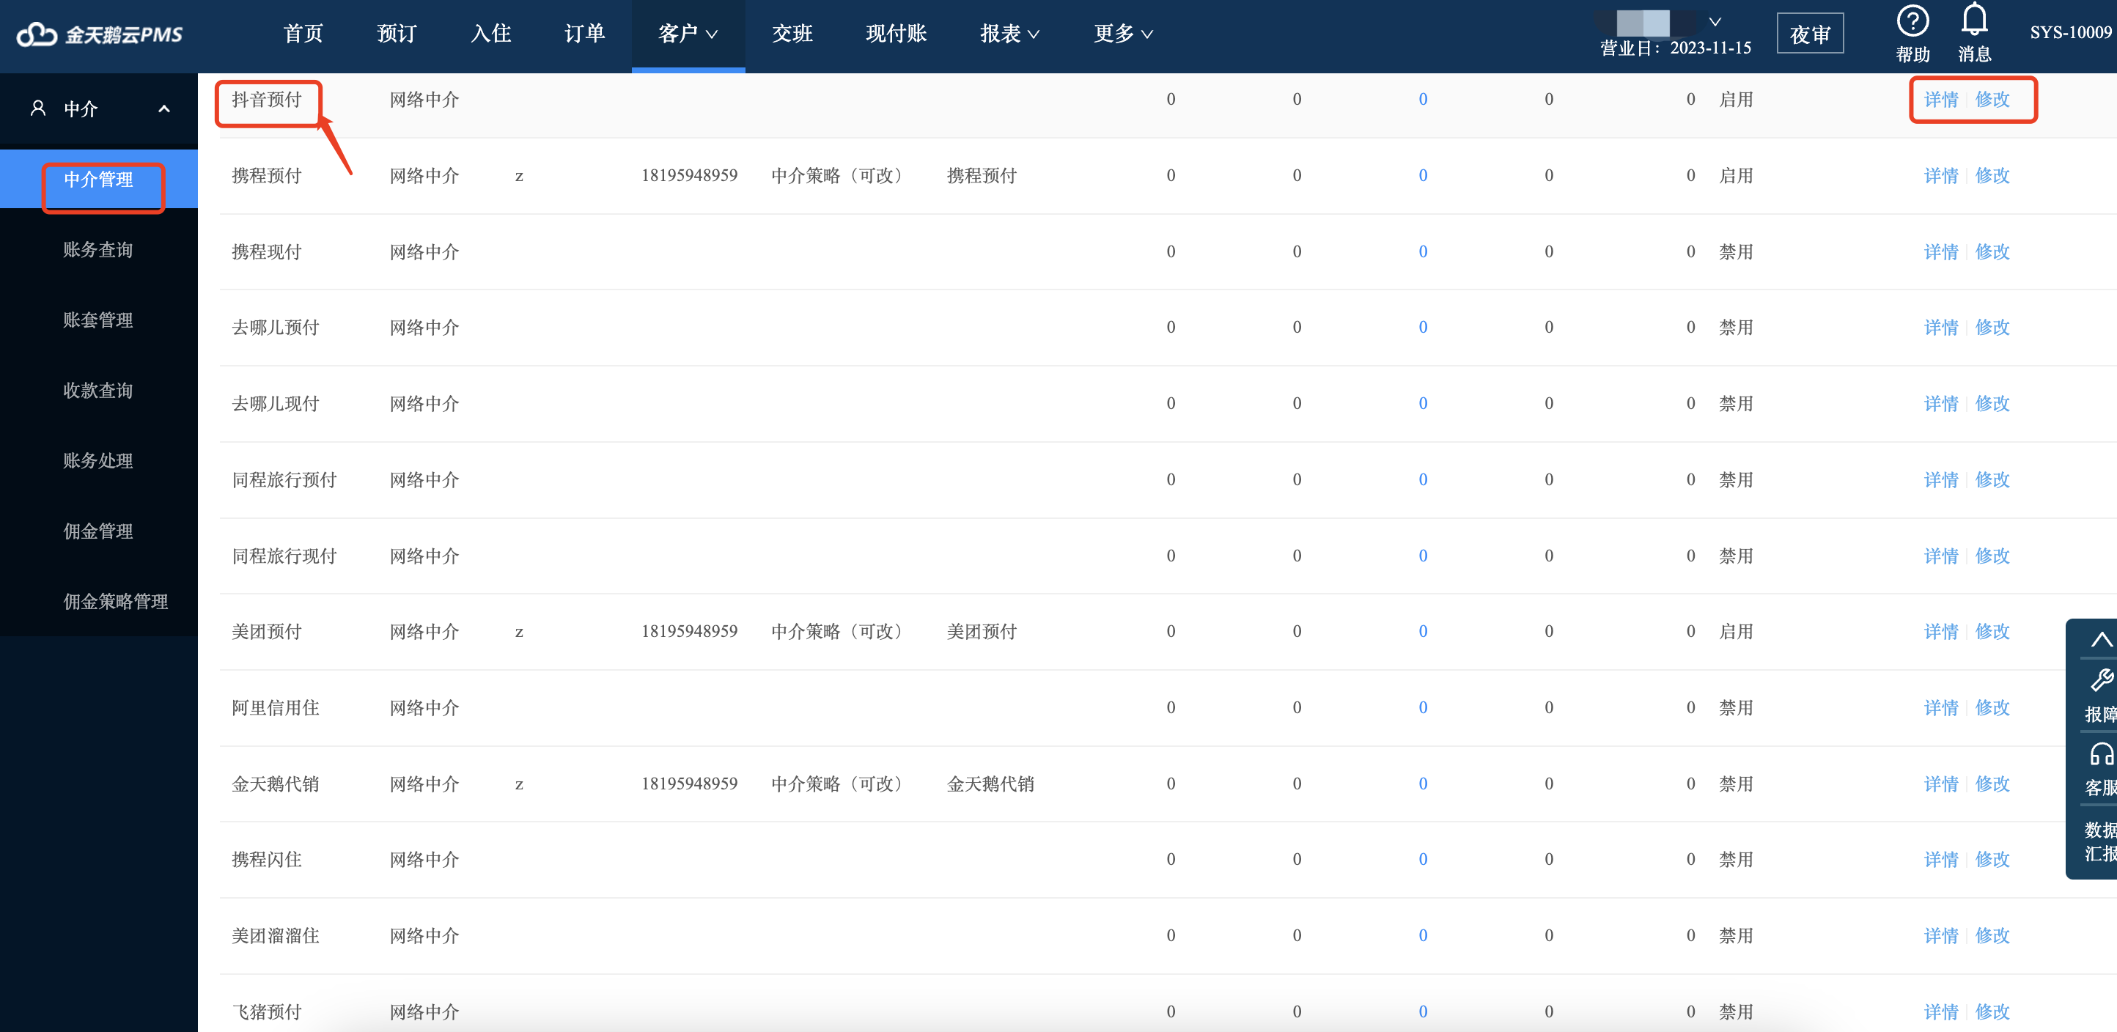Open the 帮助 question mark icon

(1912, 21)
